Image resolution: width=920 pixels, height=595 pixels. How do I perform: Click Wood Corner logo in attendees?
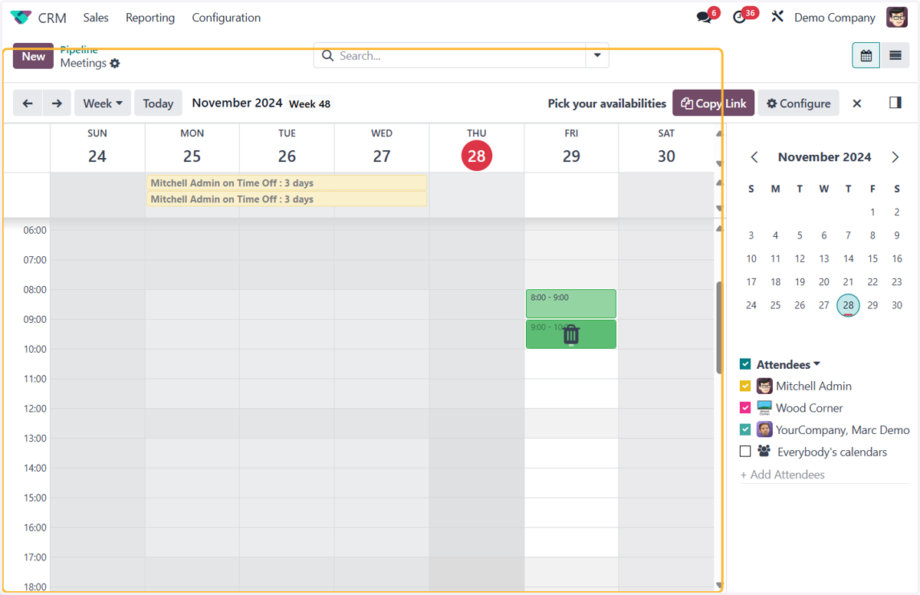point(764,408)
